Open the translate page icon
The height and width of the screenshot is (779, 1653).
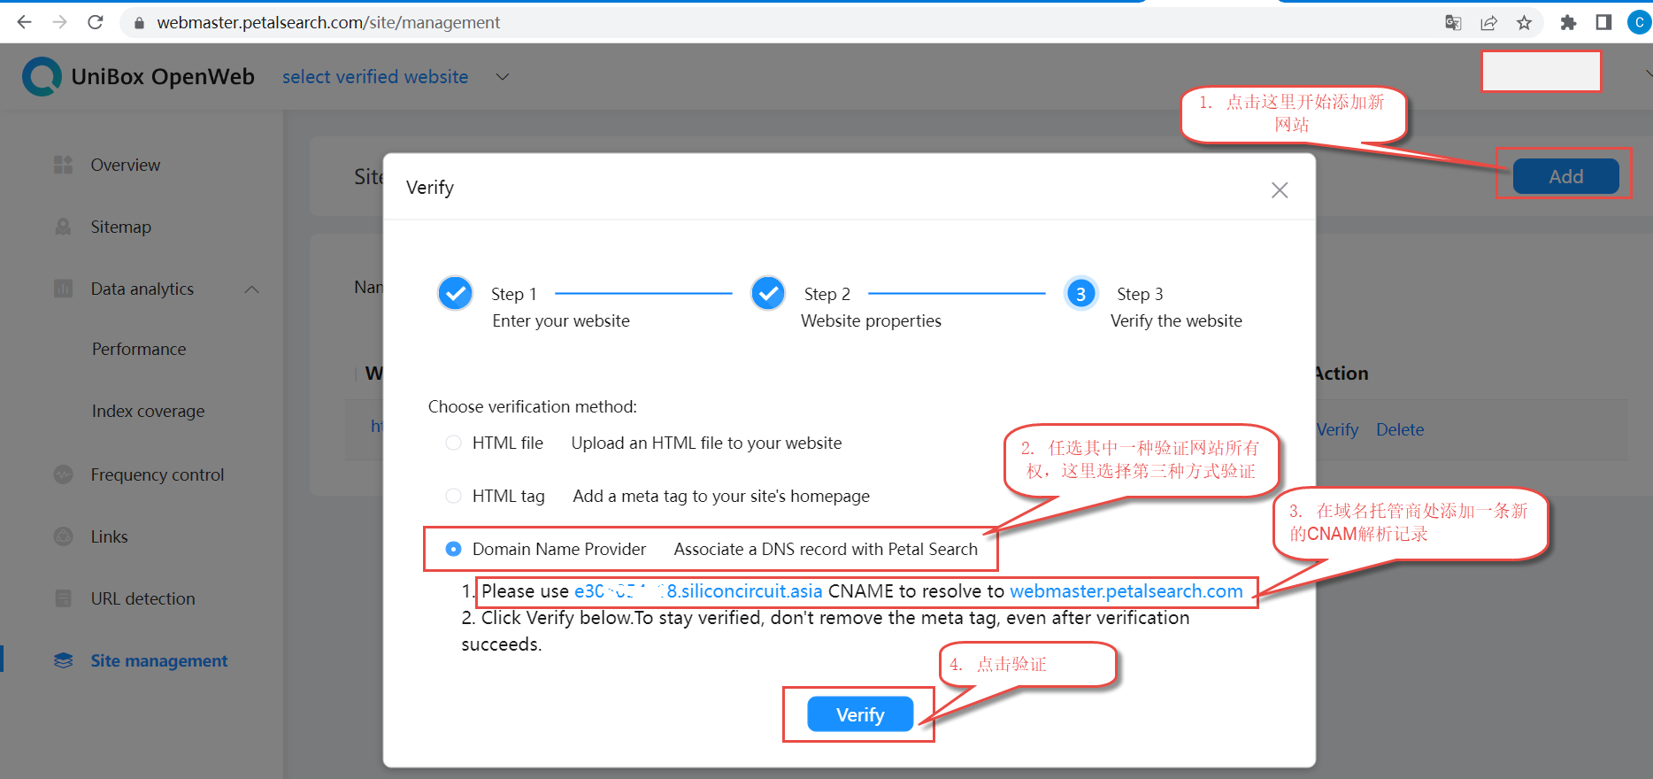1453,23
